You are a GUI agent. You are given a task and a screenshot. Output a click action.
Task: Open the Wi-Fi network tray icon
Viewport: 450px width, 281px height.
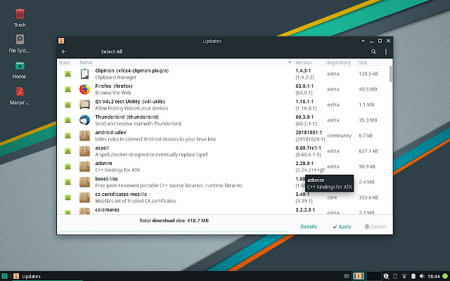click(404, 276)
